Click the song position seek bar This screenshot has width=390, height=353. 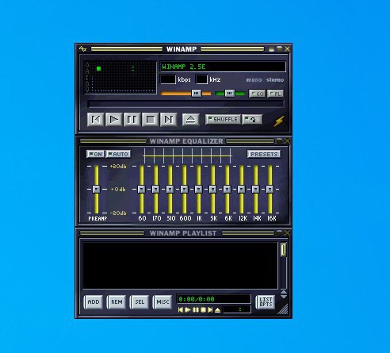185,104
